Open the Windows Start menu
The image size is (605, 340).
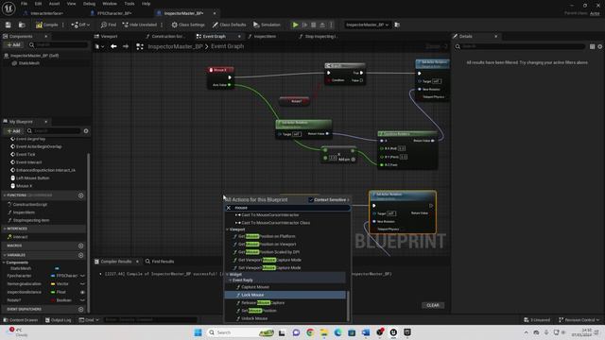point(198,332)
